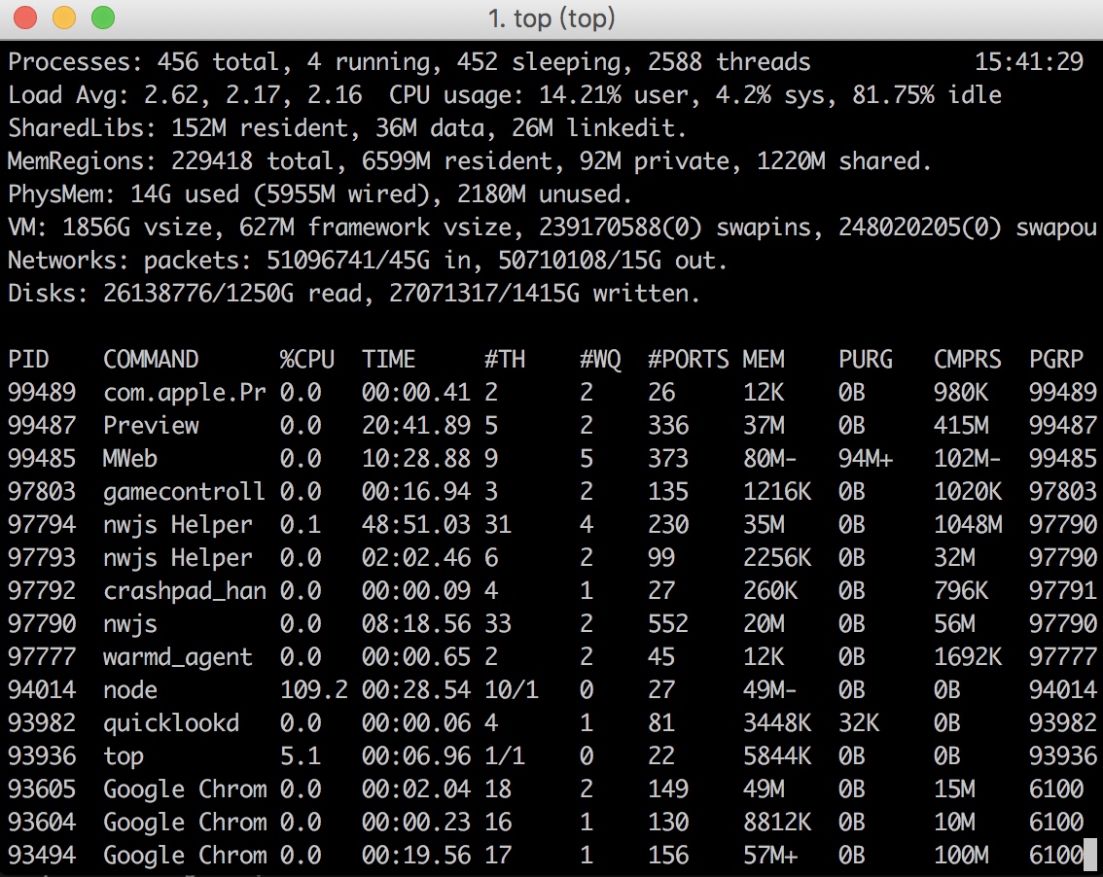Click the 109.2 CPU value for node
Screen dimensions: 1103x877
coord(314,690)
